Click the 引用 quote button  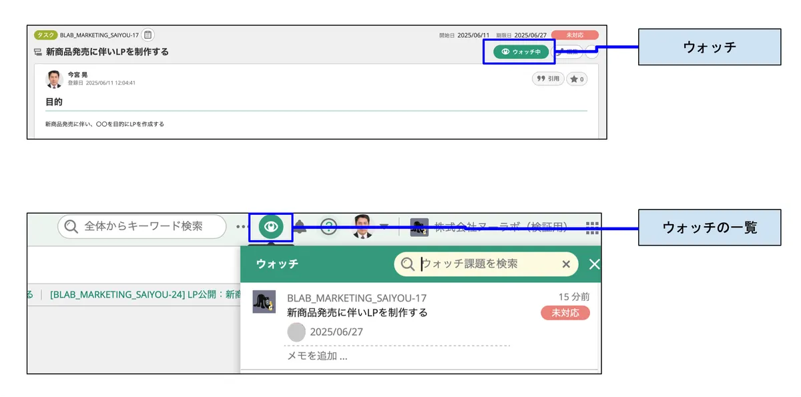coord(548,79)
